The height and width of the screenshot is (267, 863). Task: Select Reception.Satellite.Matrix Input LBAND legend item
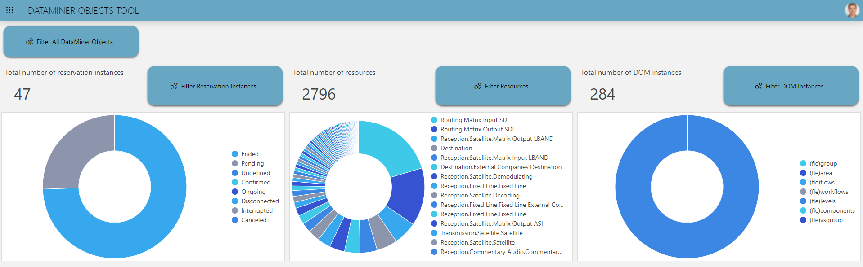pyautogui.click(x=490, y=158)
